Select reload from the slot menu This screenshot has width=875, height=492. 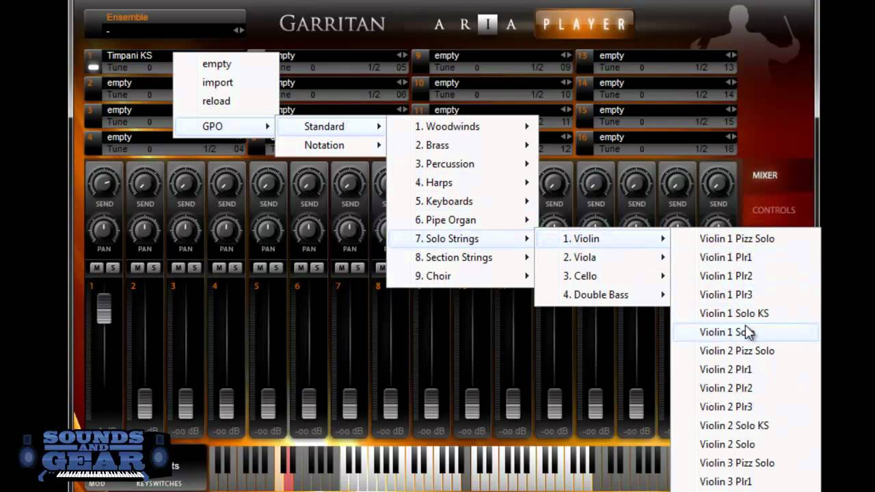click(216, 101)
